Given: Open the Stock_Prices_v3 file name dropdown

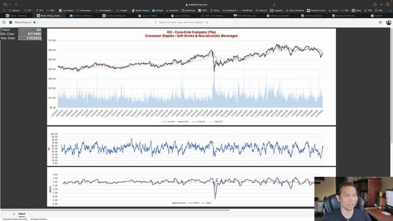Looking at the screenshot, I should [38, 22].
